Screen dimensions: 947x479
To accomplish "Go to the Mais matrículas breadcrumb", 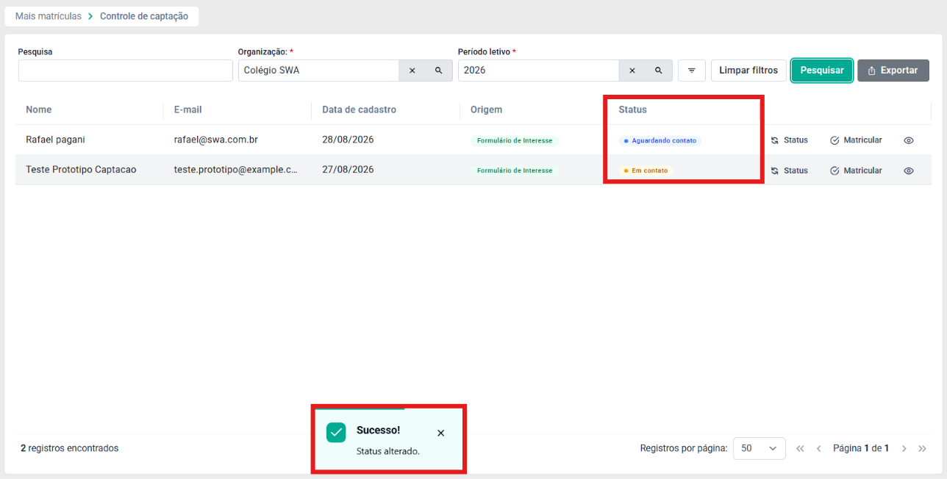I will [x=49, y=16].
